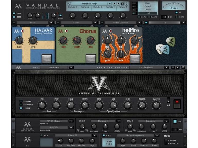This screenshot has width=198, height=148.
Task: Click the save preset icon
Action: (122, 4)
